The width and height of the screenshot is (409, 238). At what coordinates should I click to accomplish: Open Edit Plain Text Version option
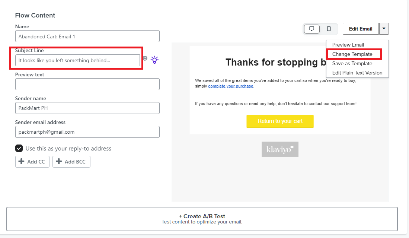(357, 73)
